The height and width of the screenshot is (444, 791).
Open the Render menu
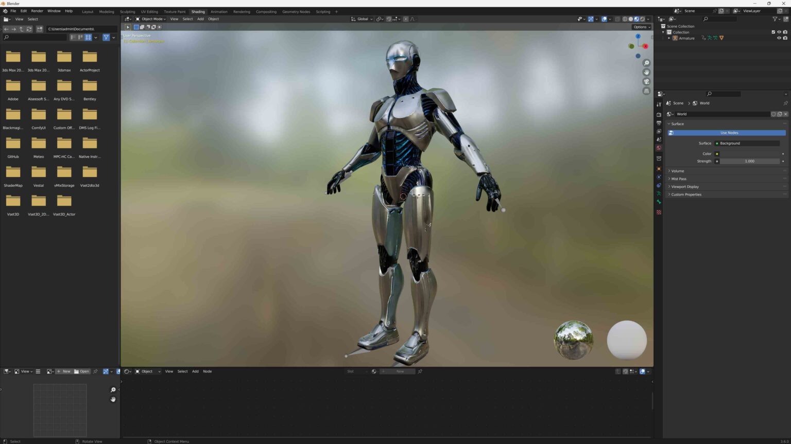(x=37, y=11)
